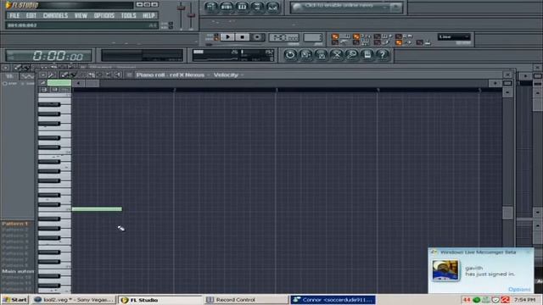Click the save new version shortcut icon

tap(305, 54)
